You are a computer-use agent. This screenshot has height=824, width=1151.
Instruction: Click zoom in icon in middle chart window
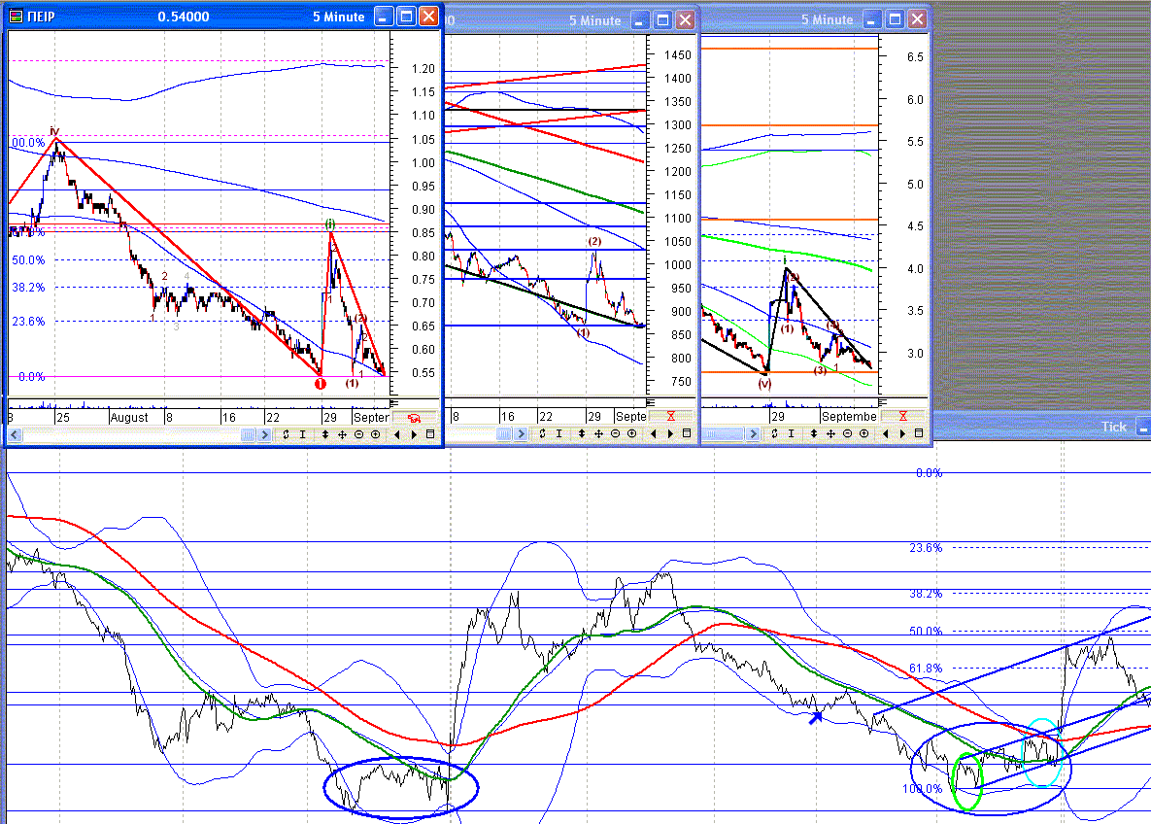[631, 433]
